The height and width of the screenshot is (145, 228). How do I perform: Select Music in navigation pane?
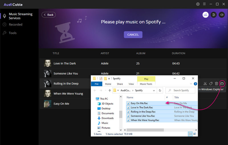pos(105,123)
